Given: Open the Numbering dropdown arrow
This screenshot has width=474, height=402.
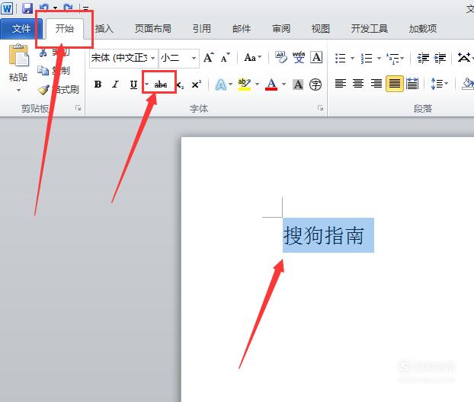Looking at the screenshot, I should [x=379, y=58].
